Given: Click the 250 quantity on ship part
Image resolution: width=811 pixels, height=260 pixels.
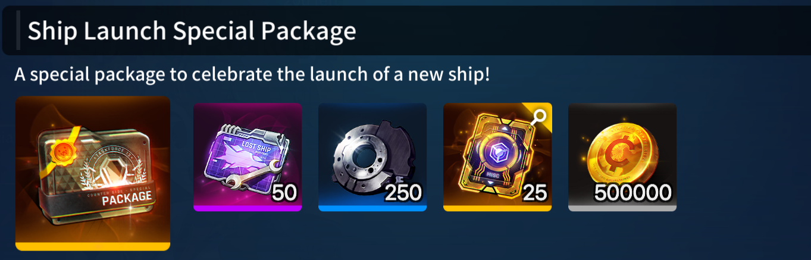Looking at the screenshot, I should (403, 193).
